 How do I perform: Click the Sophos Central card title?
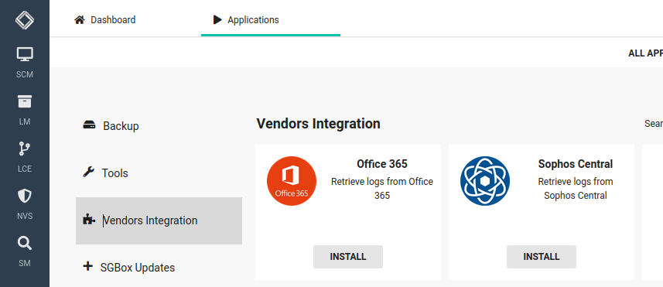click(x=575, y=164)
